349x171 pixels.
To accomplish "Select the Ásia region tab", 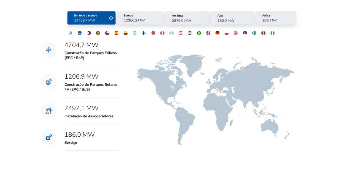I will [x=232, y=18].
